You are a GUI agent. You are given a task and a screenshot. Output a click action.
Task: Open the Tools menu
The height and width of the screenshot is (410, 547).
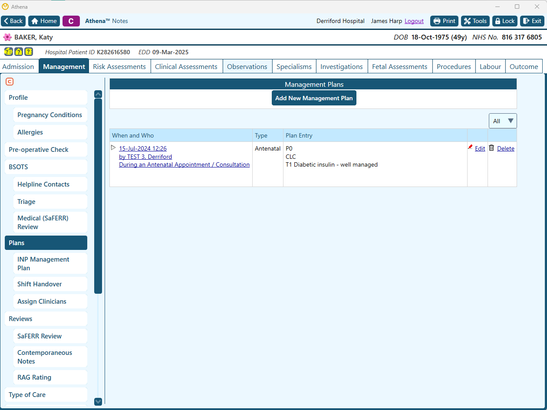click(x=475, y=21)
